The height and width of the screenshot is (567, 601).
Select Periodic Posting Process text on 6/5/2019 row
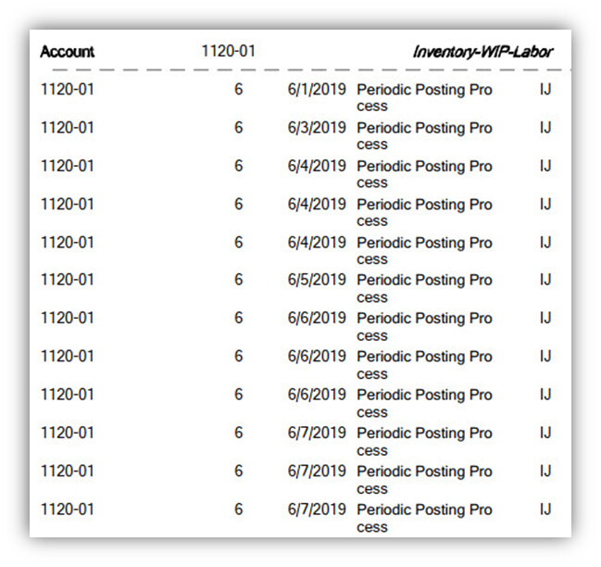424,288
